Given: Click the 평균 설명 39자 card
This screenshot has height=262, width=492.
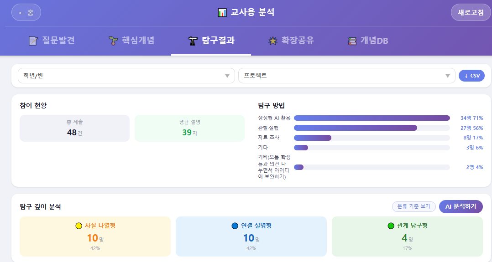Looking at the screenshot, I should point(189,128).
